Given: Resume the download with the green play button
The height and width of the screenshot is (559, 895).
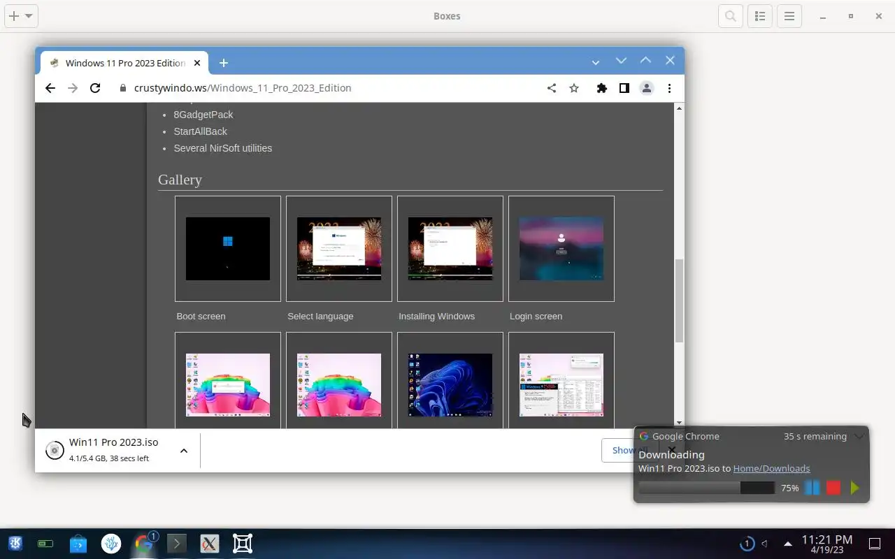Looking at the screenshot, I should 854,488.
